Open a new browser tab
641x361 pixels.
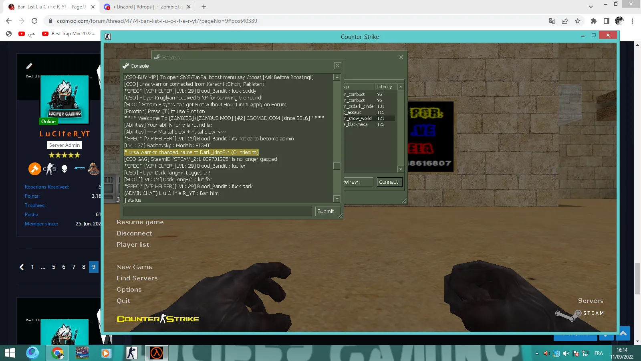click(204, 7)
